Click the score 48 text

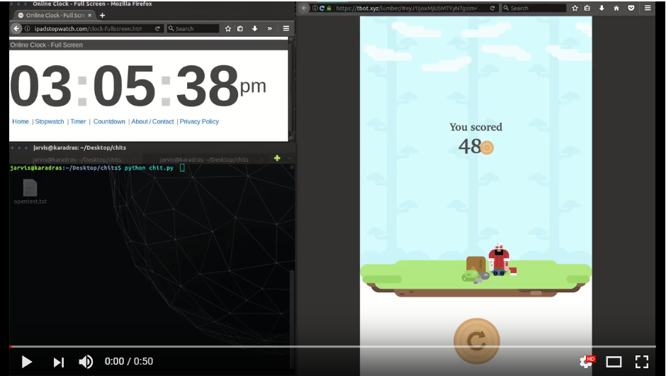click(x=469, y=146)
